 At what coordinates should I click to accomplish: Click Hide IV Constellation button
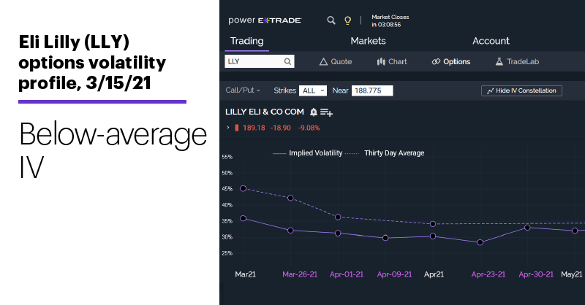point(521,90)
